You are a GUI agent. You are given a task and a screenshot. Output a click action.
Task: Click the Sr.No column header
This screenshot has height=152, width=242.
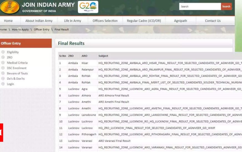click(62, 56)
